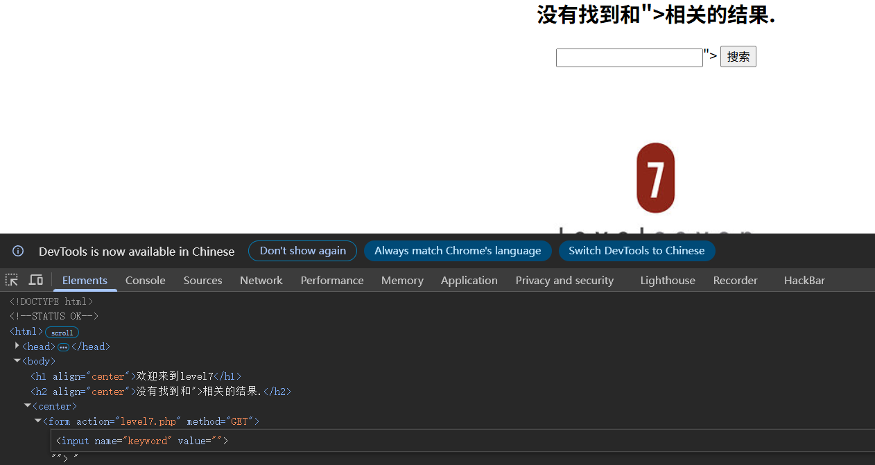
Task: Switch to the Console tab
Action: 146,280
